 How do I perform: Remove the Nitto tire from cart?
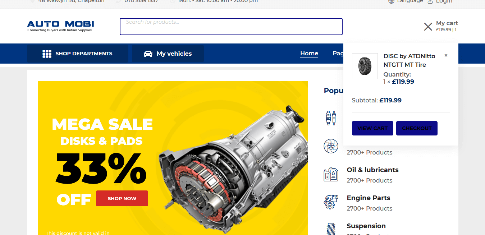coord(446,55)
